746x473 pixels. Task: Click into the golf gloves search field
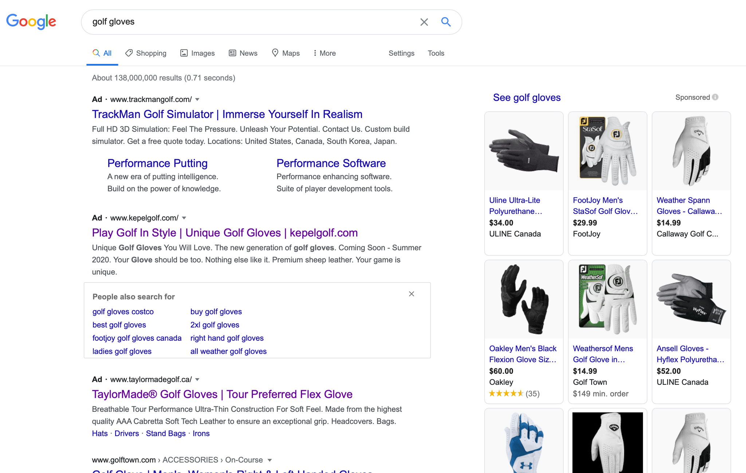point(251,22)
